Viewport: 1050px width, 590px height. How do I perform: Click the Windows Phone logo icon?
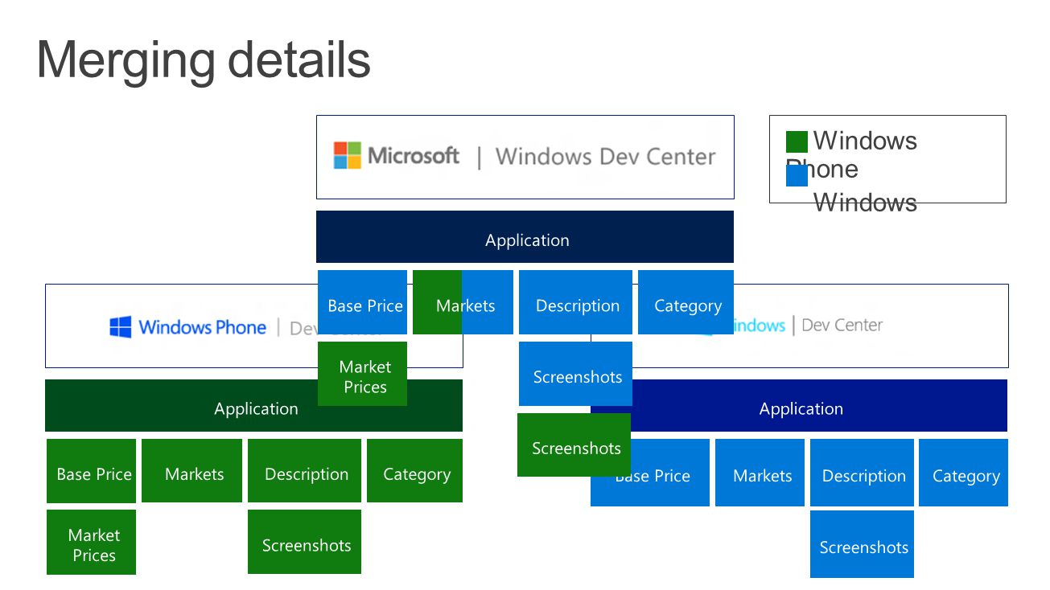pyautogui.click(x=121, y=326)
